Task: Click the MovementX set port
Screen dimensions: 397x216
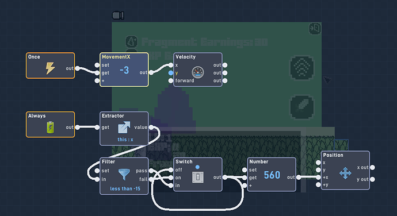Action: pyautogui.click(x=97, y=65)
